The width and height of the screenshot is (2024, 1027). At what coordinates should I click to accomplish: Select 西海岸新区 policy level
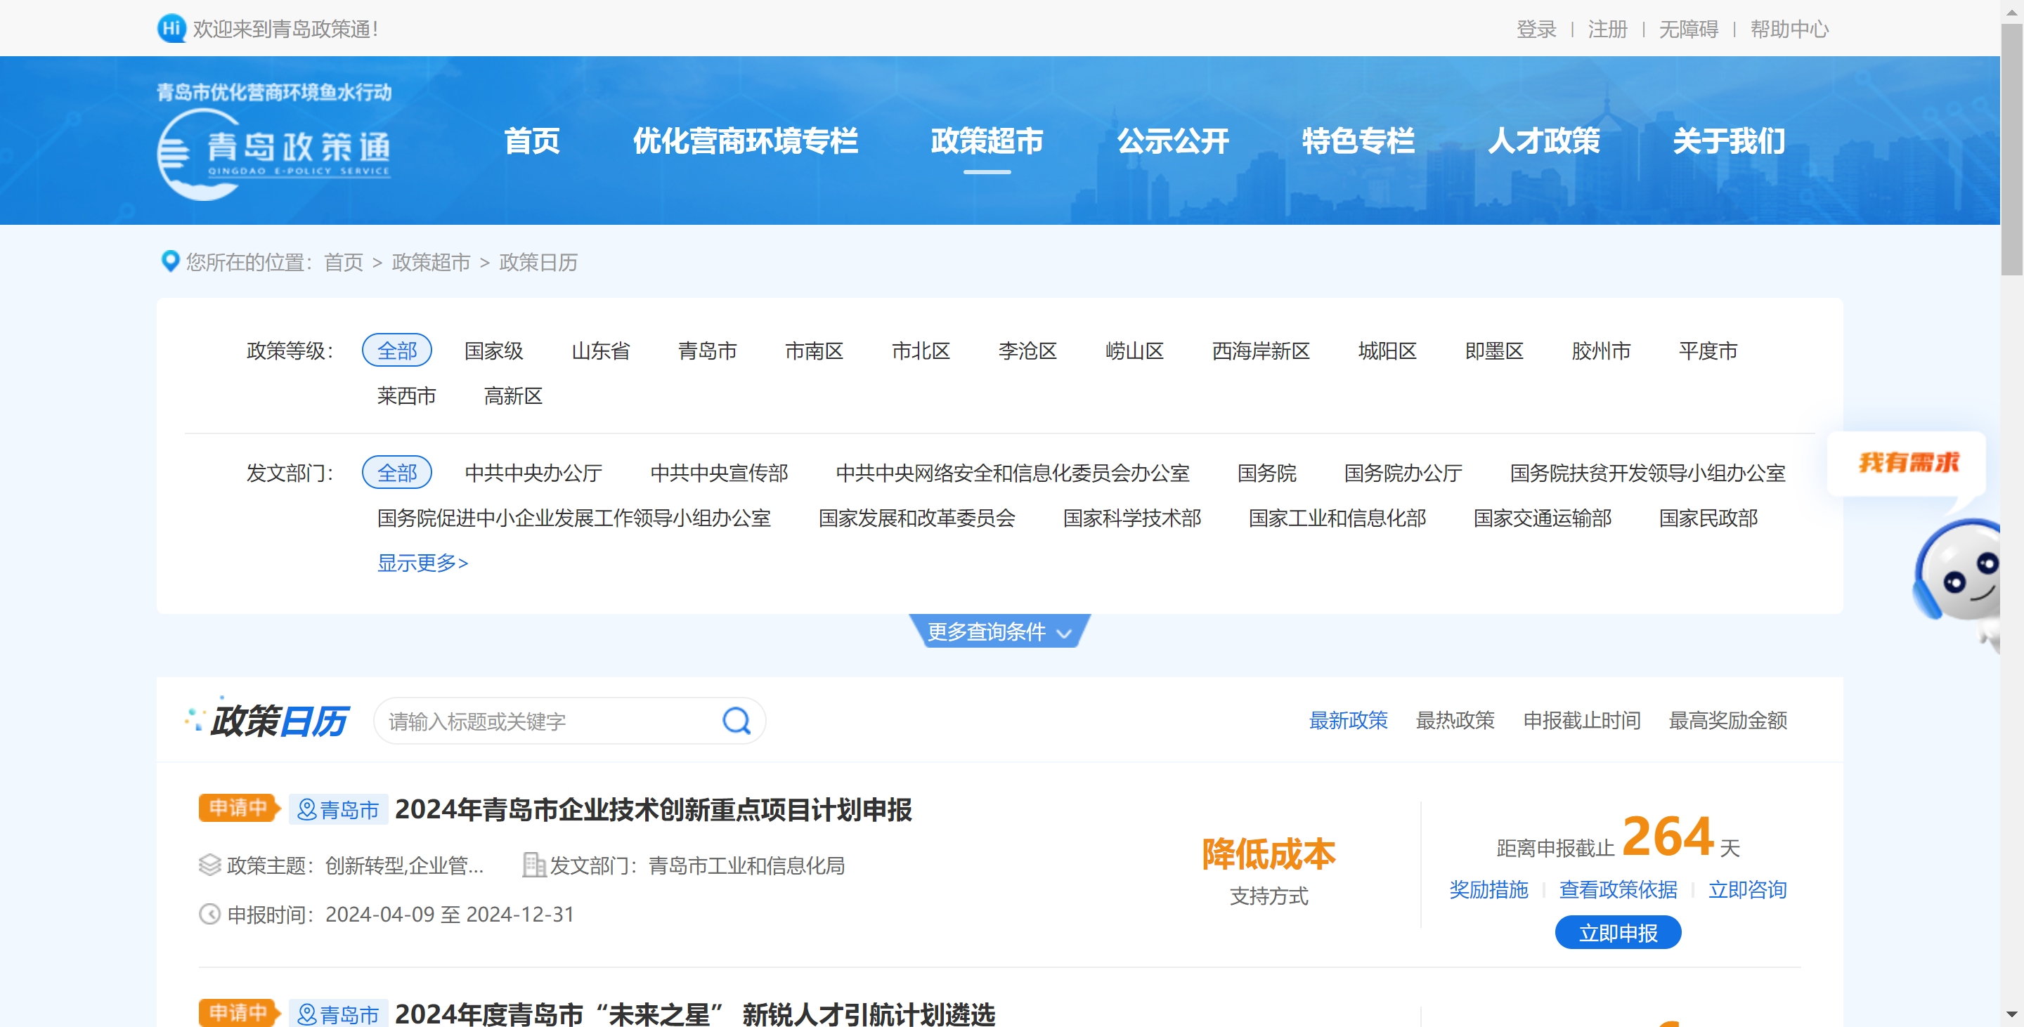click(1260, 351)
